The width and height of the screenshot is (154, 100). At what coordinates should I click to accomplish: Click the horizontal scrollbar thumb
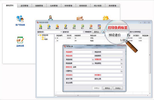coord(78,95)
